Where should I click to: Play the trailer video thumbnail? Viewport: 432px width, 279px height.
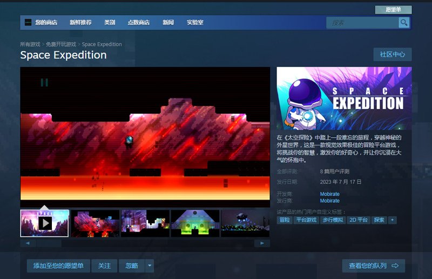pyautogui.click(x=44, y=223)
